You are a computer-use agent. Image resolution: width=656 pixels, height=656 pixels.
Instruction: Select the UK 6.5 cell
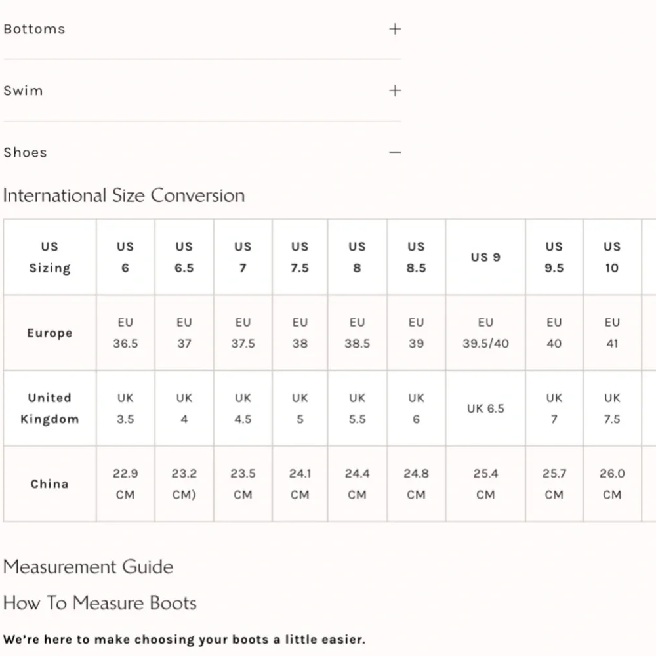(x=485, y=408)
